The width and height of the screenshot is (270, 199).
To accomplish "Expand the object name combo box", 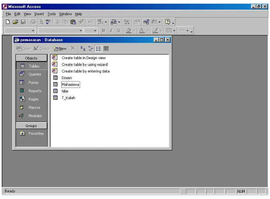I will tap(33, 31).
